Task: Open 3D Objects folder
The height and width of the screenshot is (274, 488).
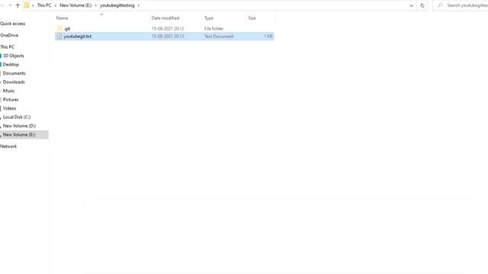Action: [x=14, y=56]
